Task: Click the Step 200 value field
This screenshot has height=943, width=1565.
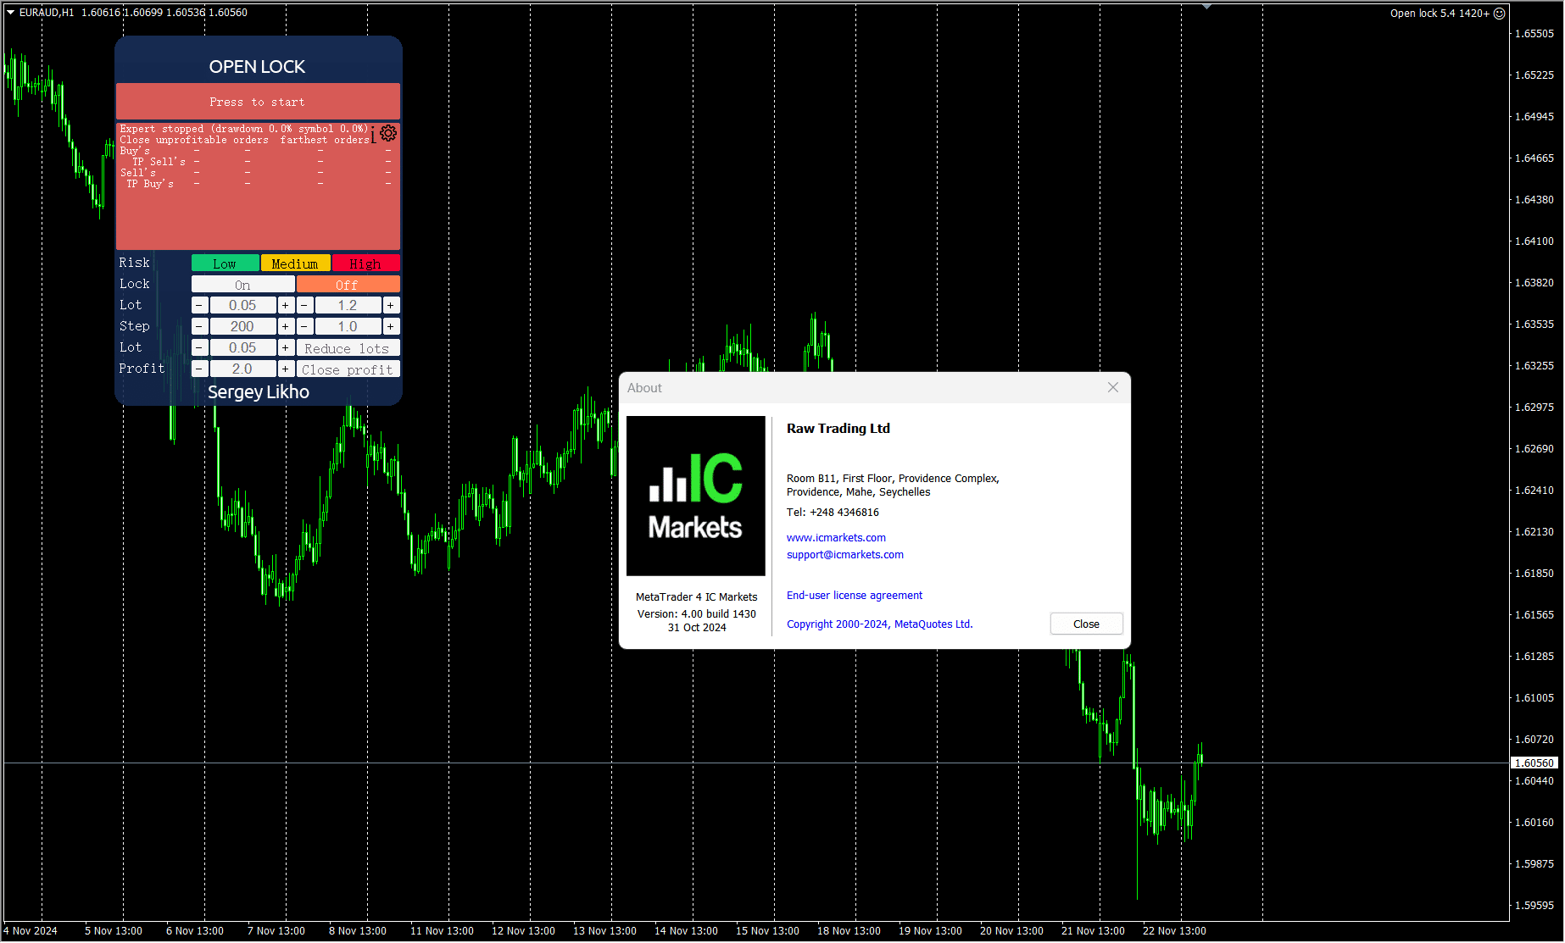Action: pos(242,326)
